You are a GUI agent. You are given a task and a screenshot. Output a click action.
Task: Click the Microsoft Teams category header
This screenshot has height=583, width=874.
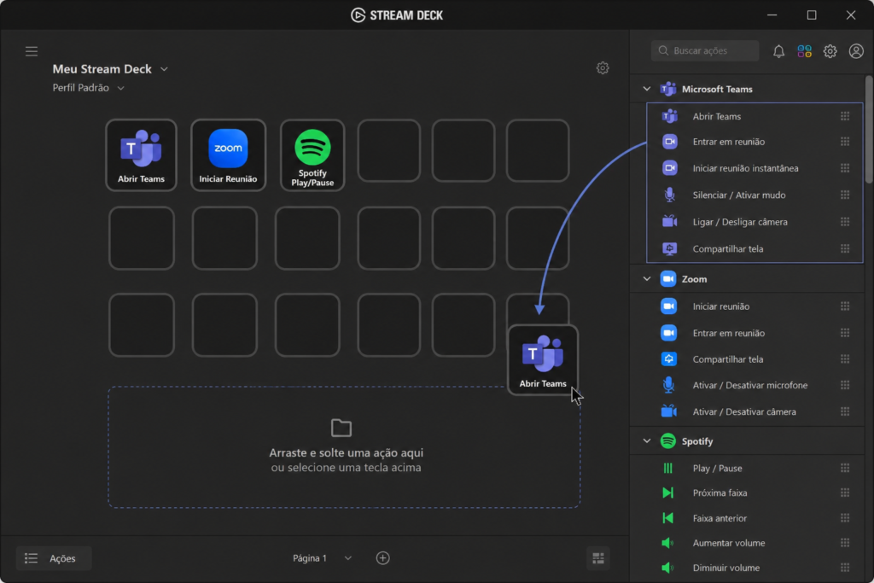click(x=747, y=89)
